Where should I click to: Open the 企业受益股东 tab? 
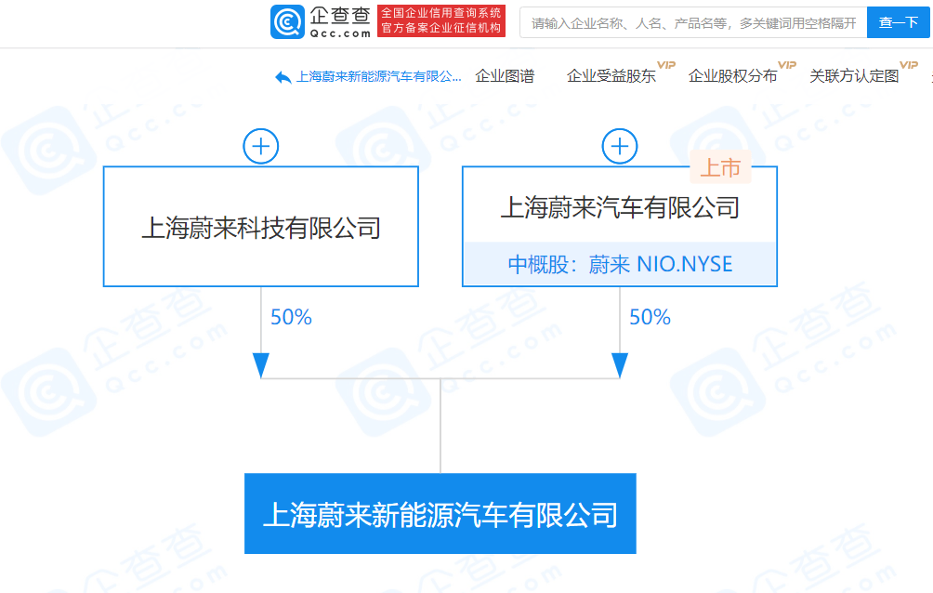(611, 76)
